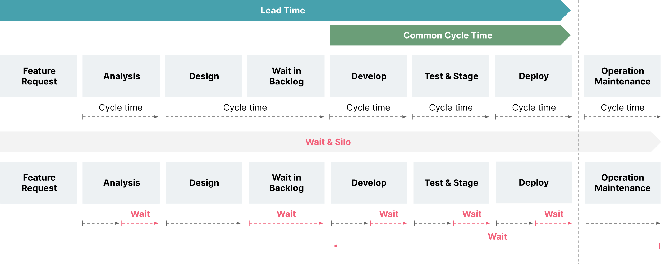Click the long bottom Wait label below Deploy
This screenshot has height=264, width=661.
[x=497, y=237]
